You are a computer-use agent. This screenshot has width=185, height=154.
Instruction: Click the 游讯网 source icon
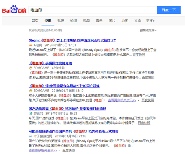coord(31,113)
